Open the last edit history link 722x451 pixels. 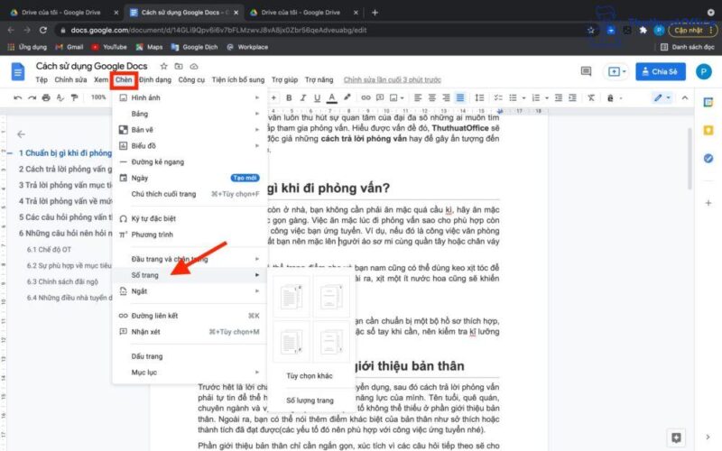point(393,79)
